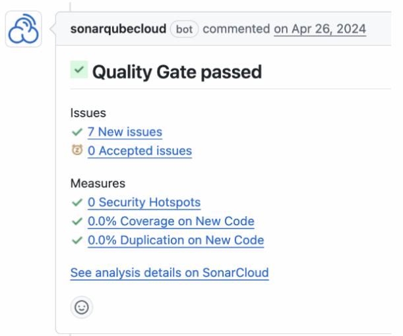
Task: Open the sonarqubecloud username profile link
Action: [x=118, y=29]
